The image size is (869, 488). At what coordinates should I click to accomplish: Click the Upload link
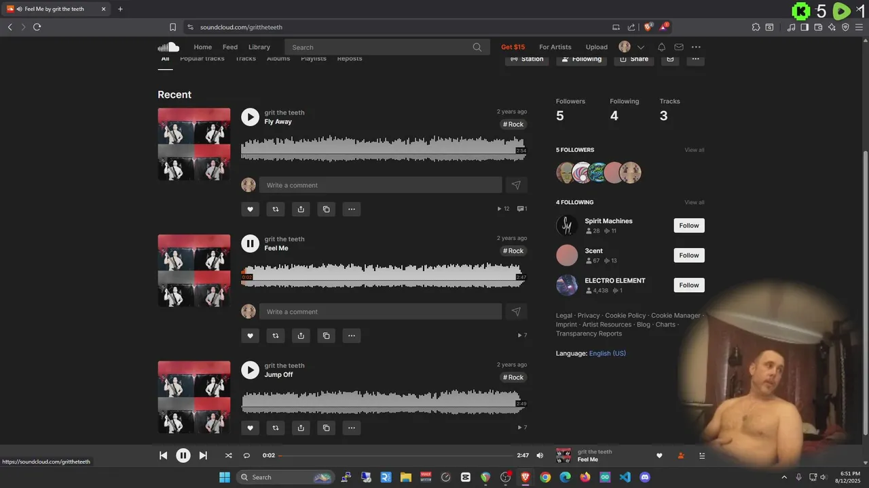coord(597,47)
